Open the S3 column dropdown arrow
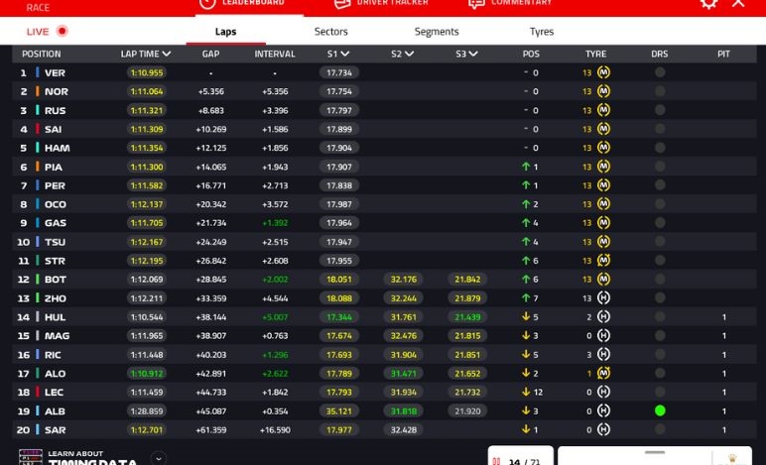The height and width of the screenshot is (465, 766). click(x=473, y=54)
